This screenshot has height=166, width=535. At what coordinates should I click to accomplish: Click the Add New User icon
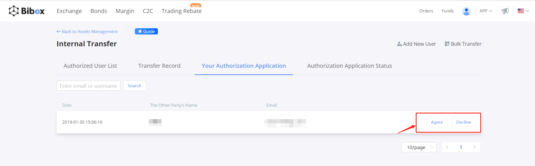click(400, 44)
